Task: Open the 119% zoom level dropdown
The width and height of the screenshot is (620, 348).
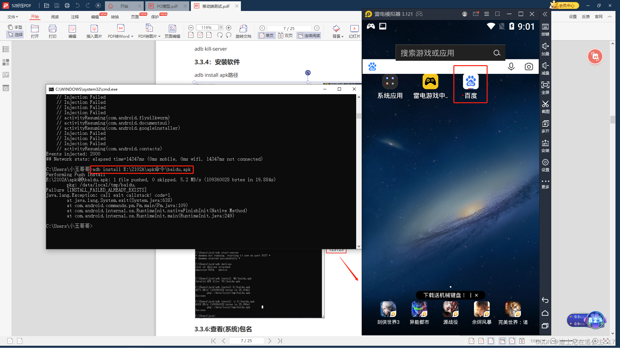Action: pos(221,28)
